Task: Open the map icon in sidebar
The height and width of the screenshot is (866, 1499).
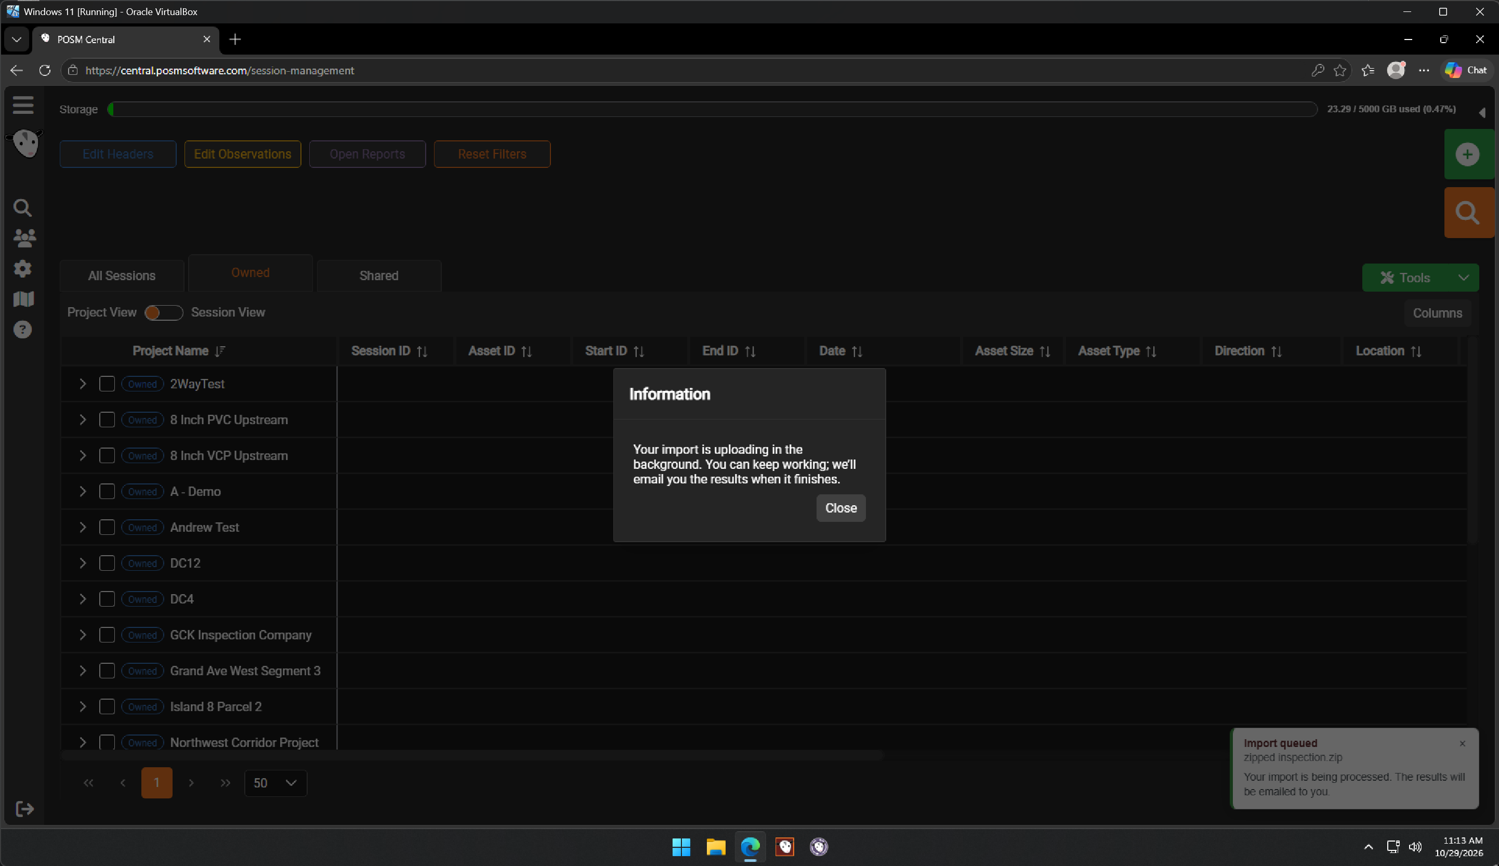Action: coord(23,298)
